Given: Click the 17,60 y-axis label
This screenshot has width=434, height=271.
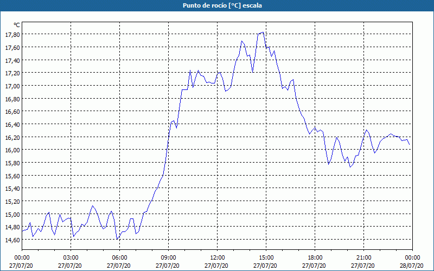Looking at the screenshot, I should point(12,48).
